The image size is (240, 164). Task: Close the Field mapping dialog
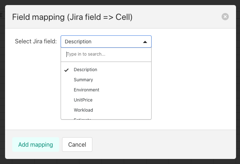click(x=225, y=17)
